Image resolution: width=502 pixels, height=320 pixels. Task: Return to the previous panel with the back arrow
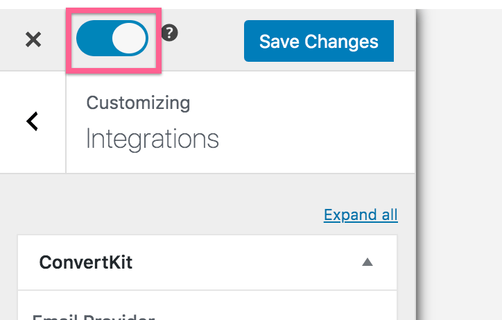(33, 121)
